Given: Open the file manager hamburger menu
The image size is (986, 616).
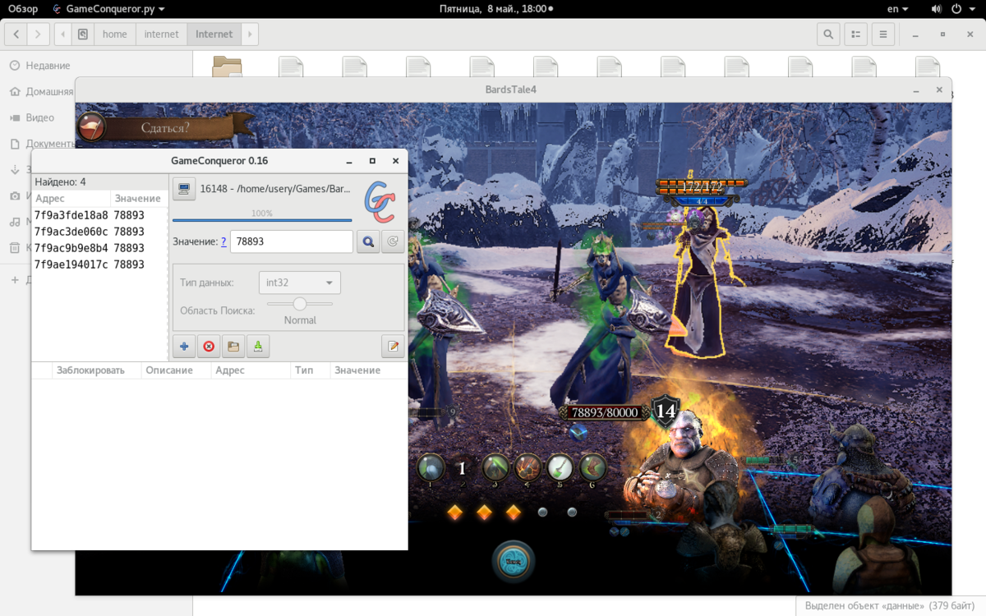Looking at the screenshot, I should point(883,34).
